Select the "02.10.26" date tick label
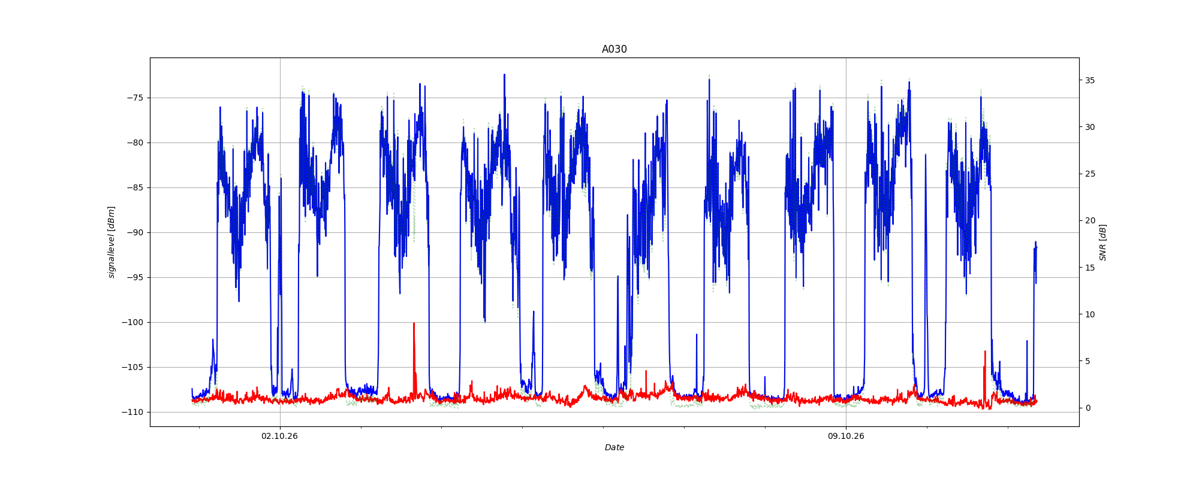The image size is (1199, 479). 279,436
